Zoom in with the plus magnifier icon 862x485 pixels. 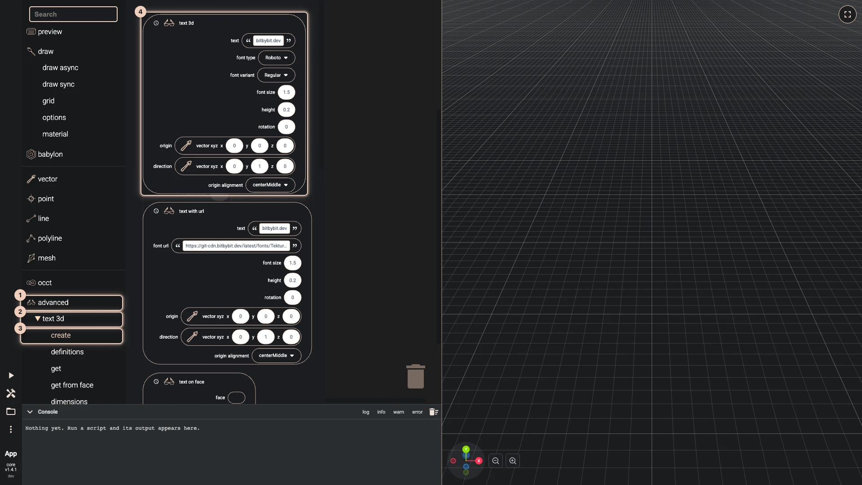pyautogui.click(x=513, y=461)
